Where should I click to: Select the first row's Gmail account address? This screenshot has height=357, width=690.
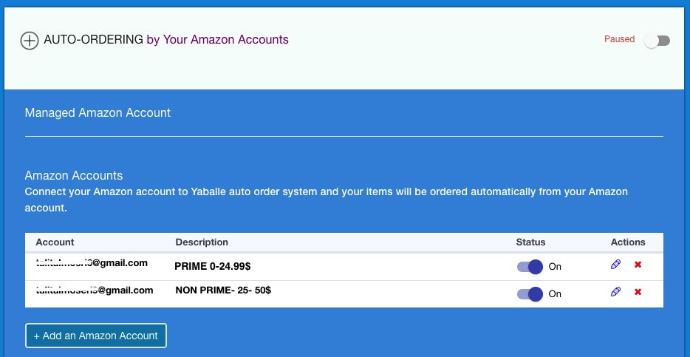pyautogui.click(x=92, y=263)
